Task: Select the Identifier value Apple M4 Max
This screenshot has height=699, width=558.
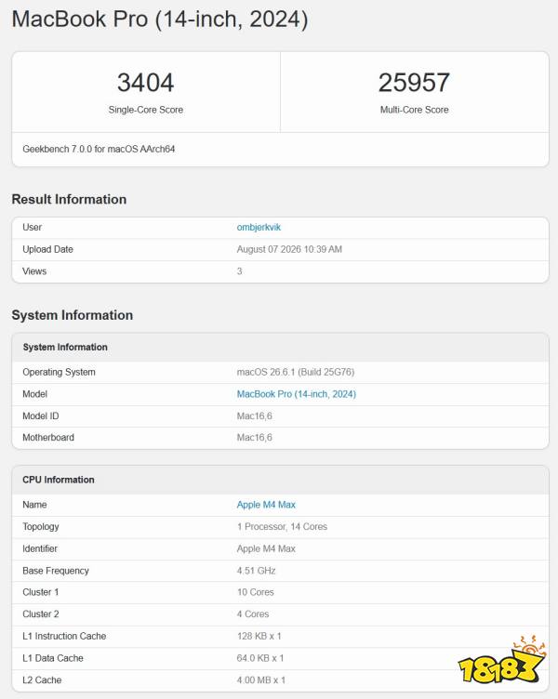Action: pos(266,548)
